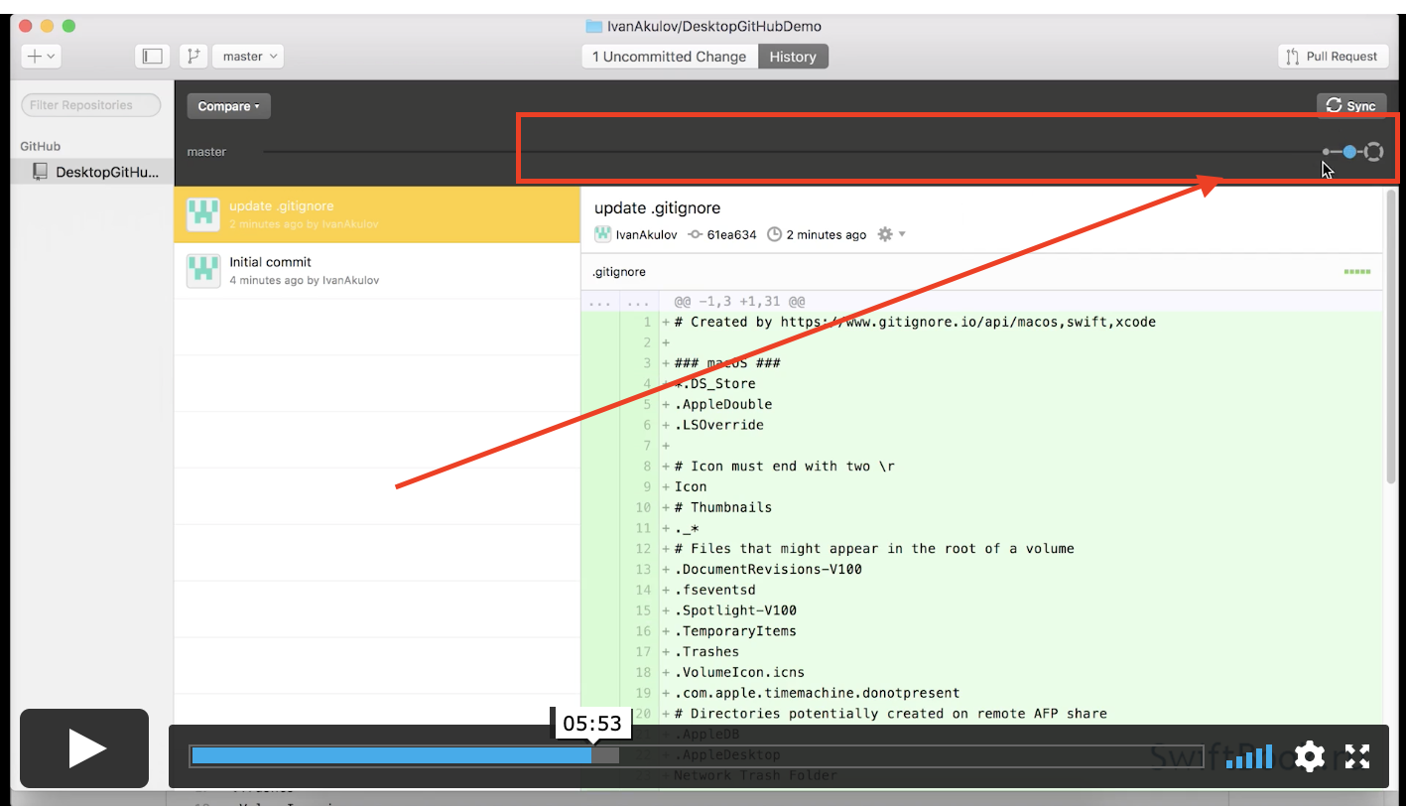This screenshot has height=809, width=1406.
Task: Click the video progress bar
Action: coord(696,756)
